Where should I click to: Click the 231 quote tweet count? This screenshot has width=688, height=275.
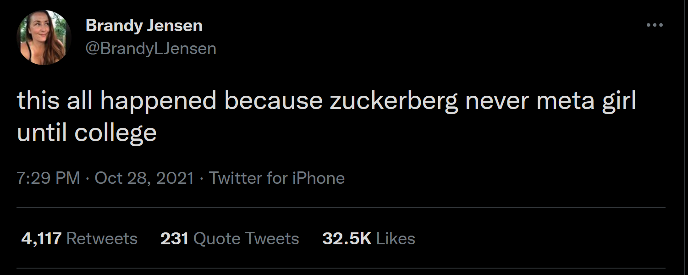click(x=174, y=238)
